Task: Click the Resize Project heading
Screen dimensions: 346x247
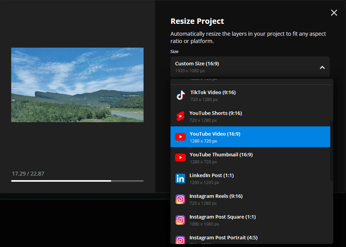Action: pos(197,21)
